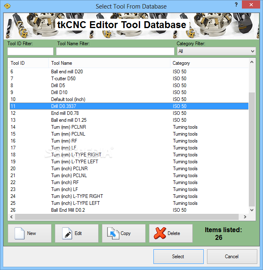
Task: Click the horizontal scrollbar left arrow
Action: (x=11, y=217)
